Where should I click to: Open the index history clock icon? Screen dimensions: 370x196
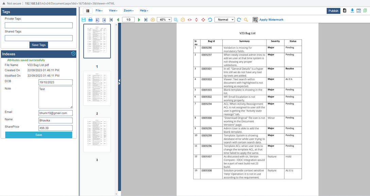73,54
